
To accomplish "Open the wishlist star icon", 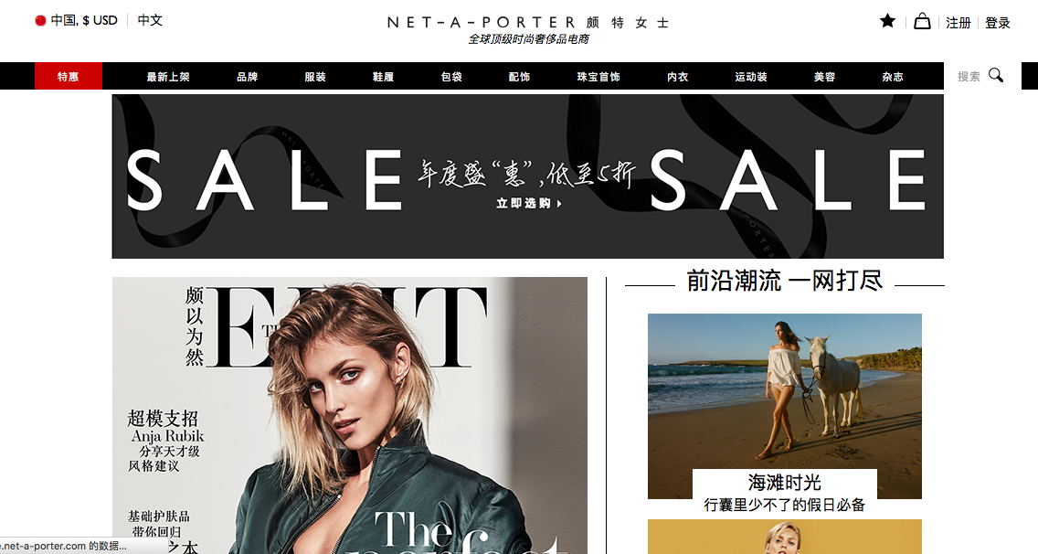I will pos(888,21).
